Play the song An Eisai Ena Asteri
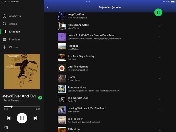 (110, 26)
